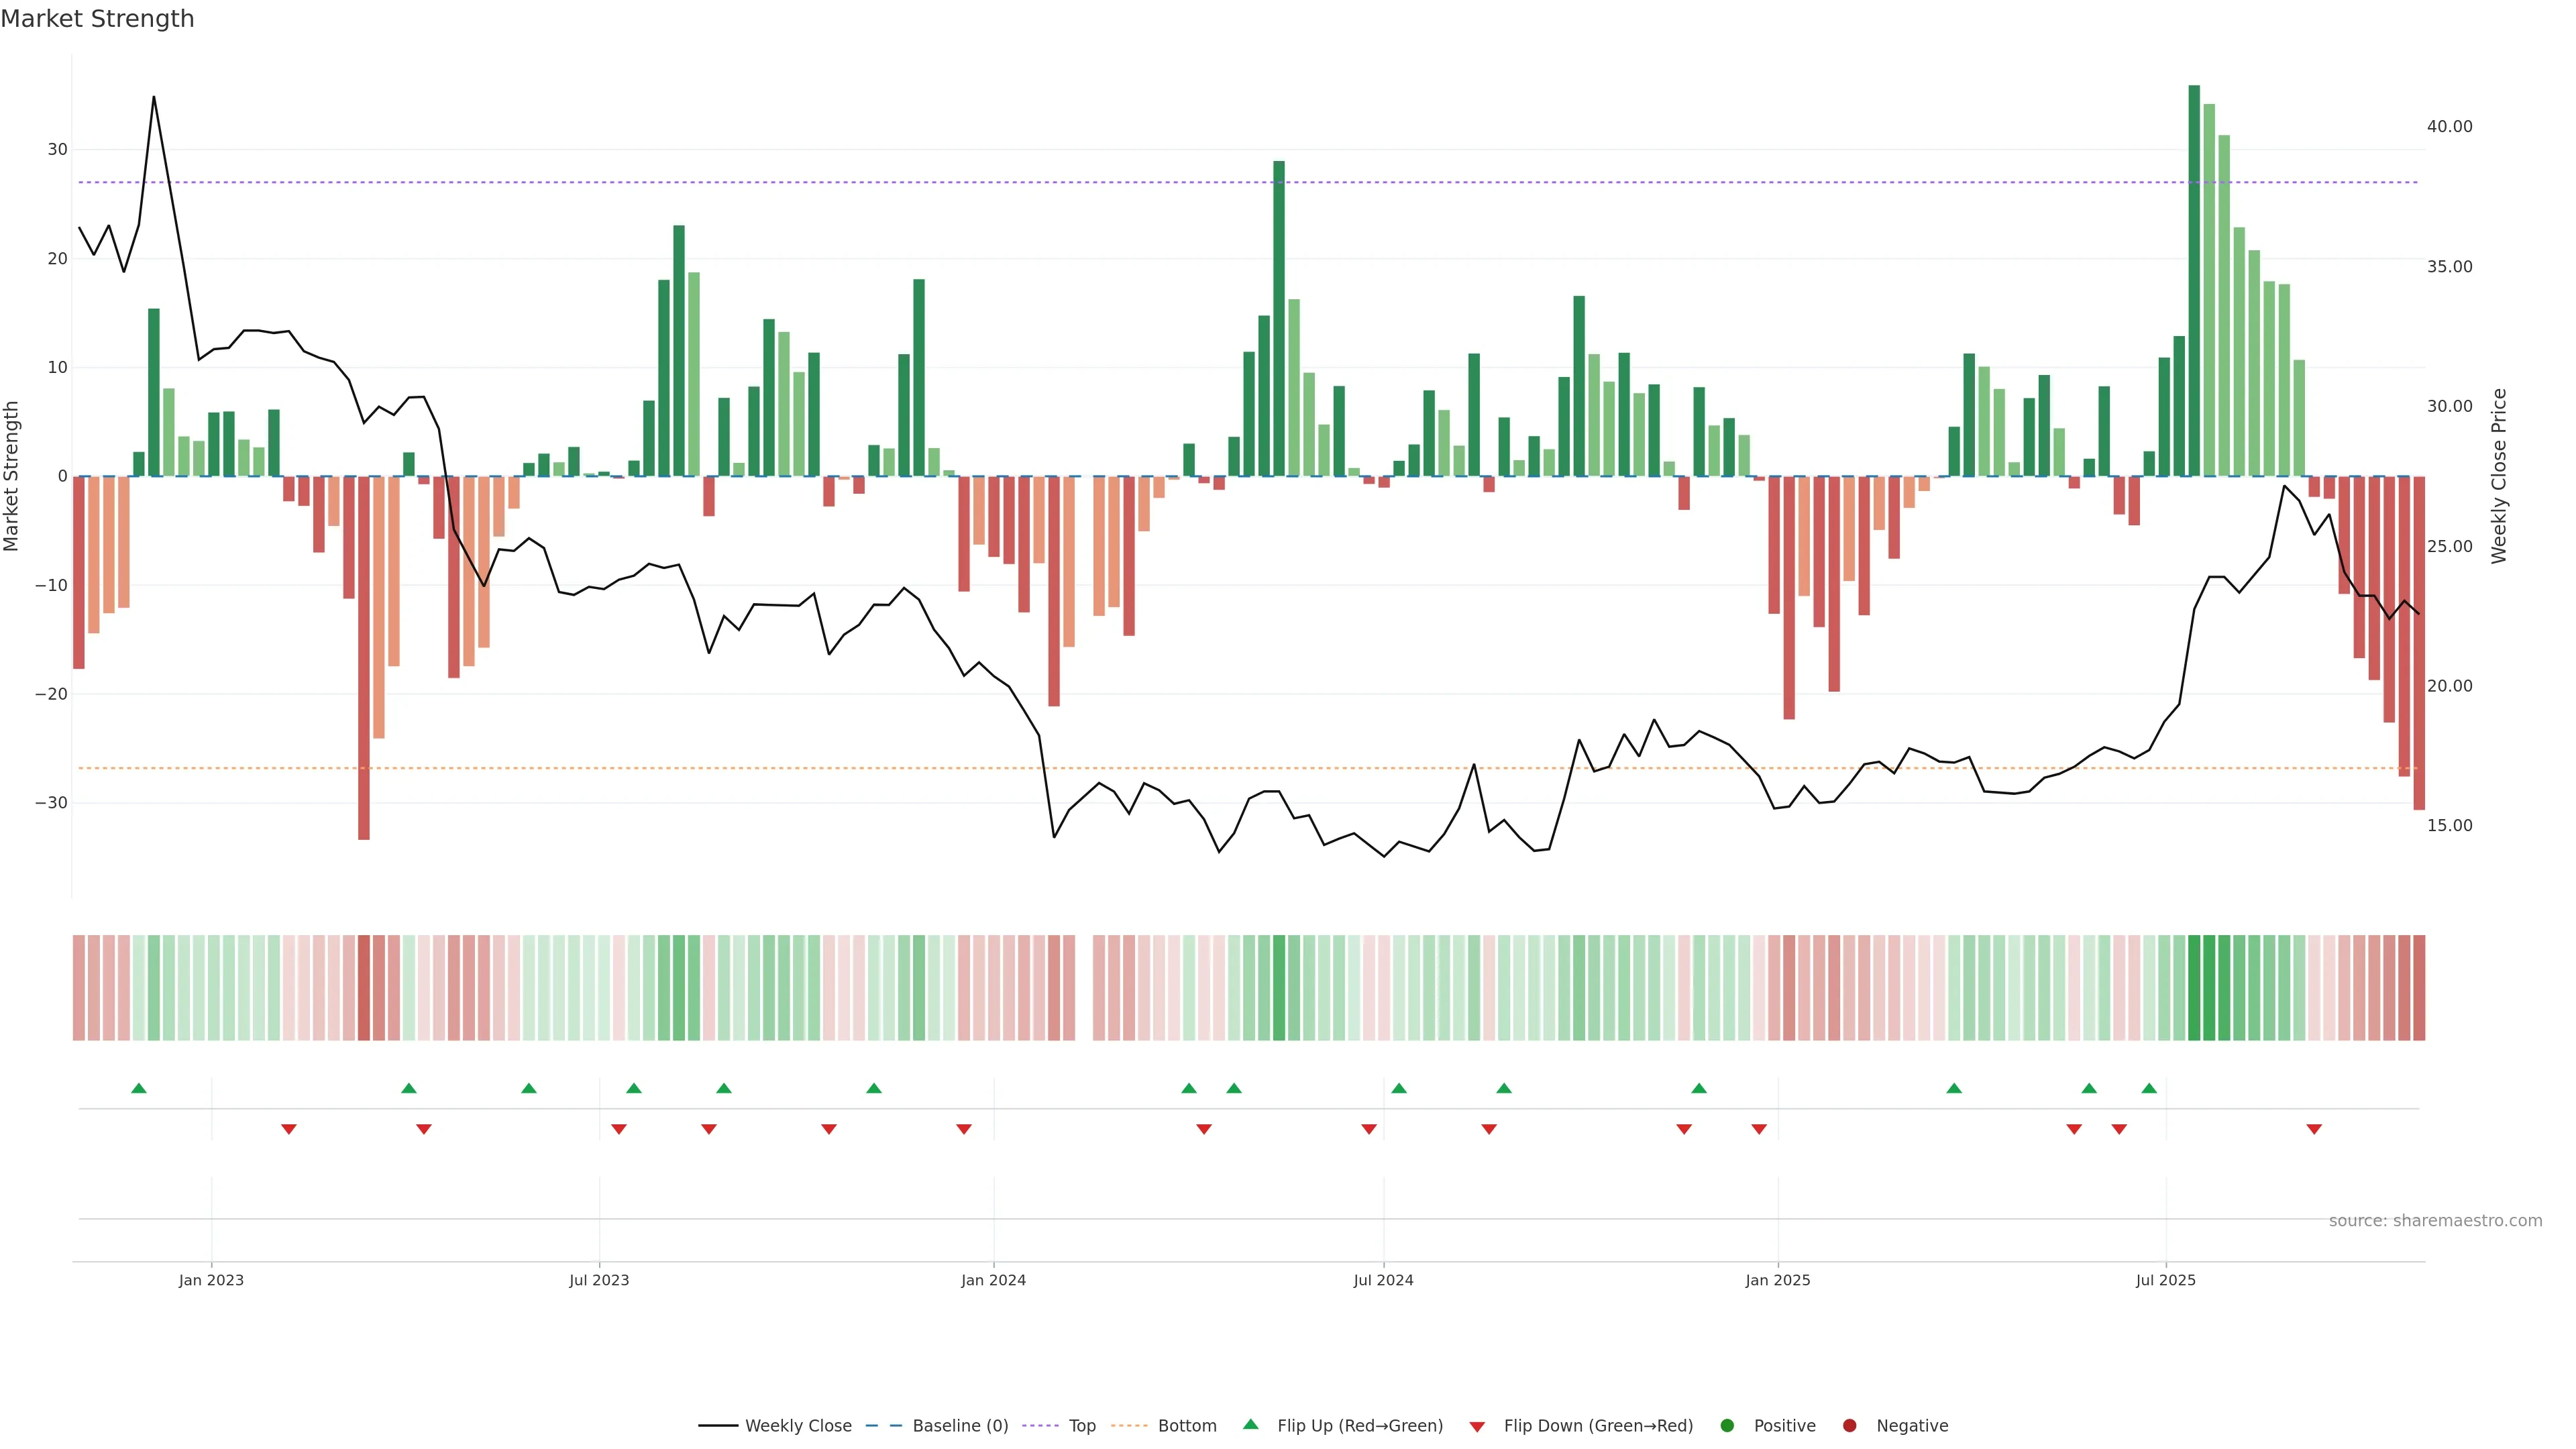2576x1449 pixels.
Task: Click Flip Down red triangle legend icon
Action: tap(1477, 1427)
